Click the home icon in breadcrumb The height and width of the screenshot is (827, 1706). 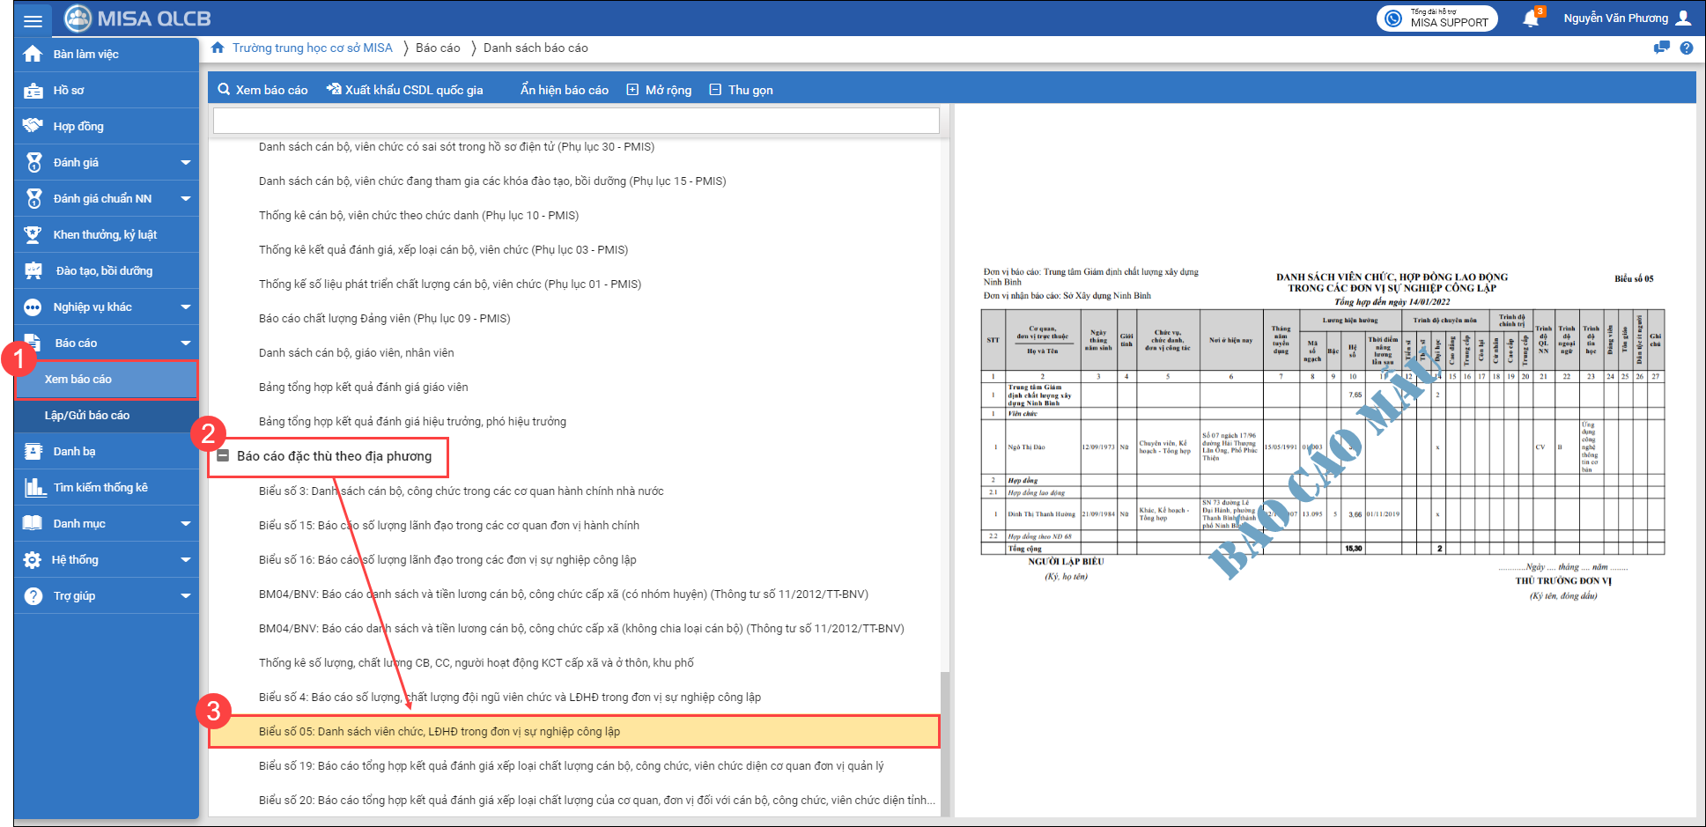pyautogui.click(x=218, y=48)
